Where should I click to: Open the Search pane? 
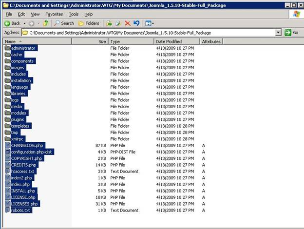64,23
